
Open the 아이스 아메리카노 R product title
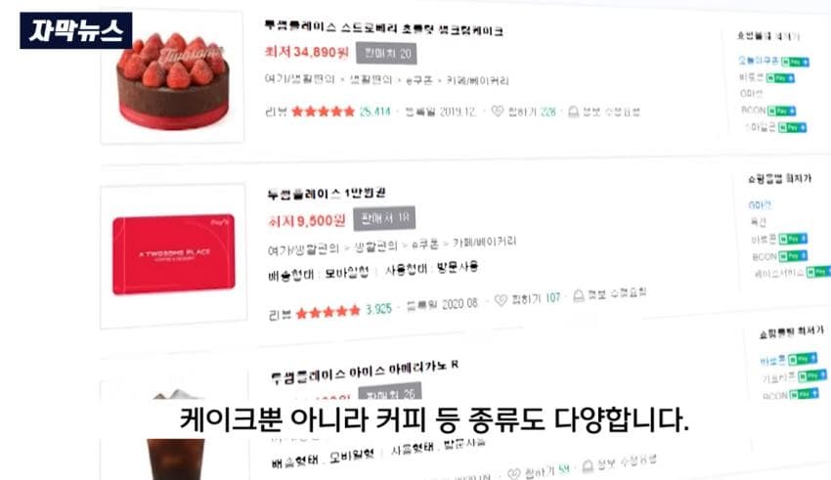pos(365,371)
